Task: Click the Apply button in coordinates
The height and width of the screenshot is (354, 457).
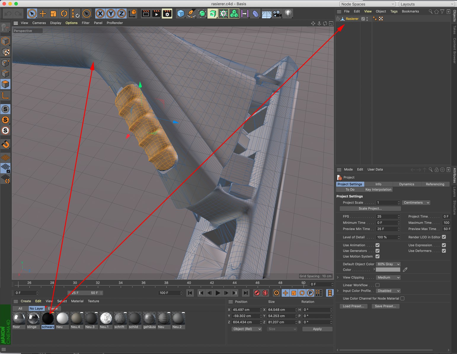Action: pyautogui.click(x=317, y=329)
